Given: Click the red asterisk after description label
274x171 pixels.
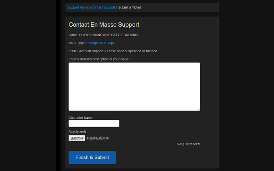Looking at the screenshot, I should (x=129, y=59).
